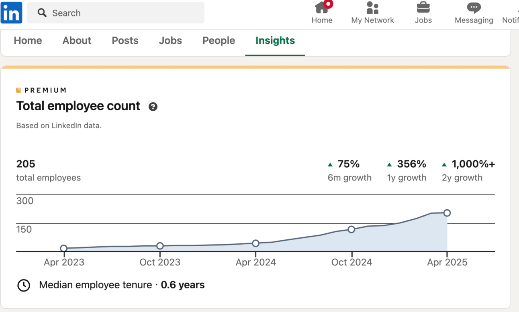This screenshot has height=312, width=519.
Task: Switch to the About tab
Action: point(77,41)
